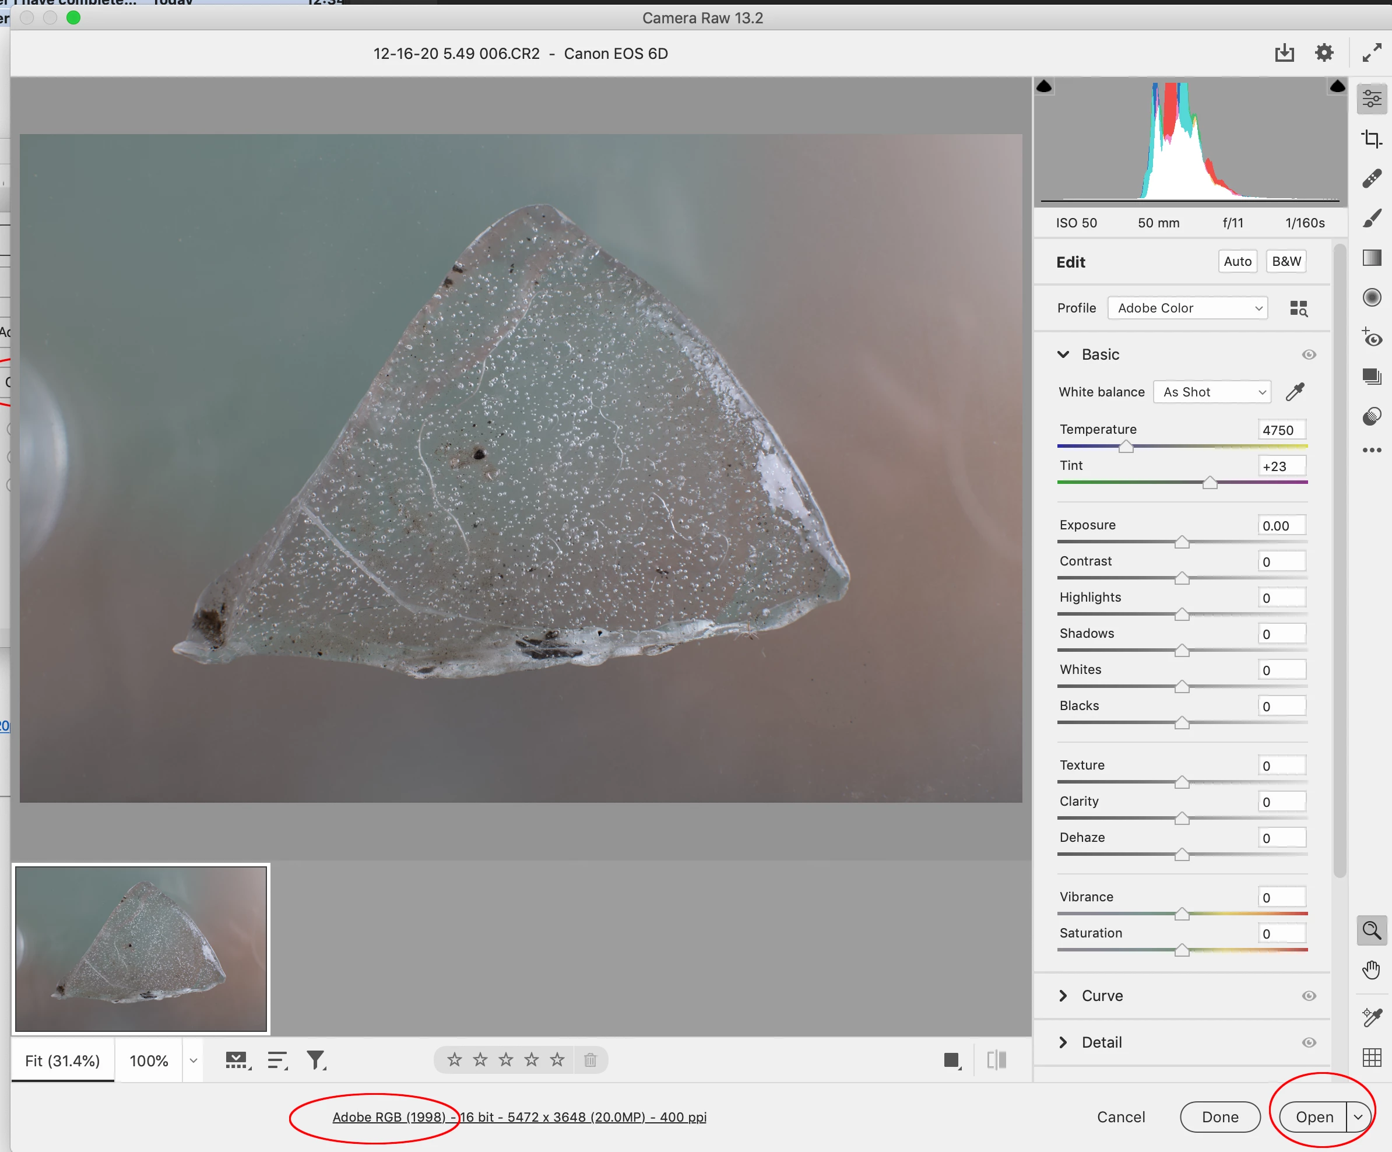This screenshot has height=1152, width=1392.
Task: Switch to Fit (31.4%) zoom view
Action: (62, 1060)
